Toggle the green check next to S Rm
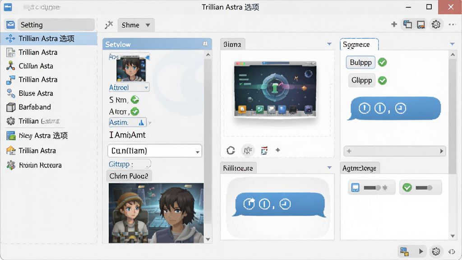The height and width of the screenshot is (260, 462). [135, 100]
